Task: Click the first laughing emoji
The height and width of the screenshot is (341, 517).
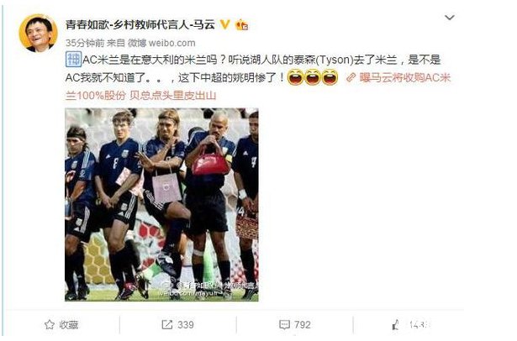Action: point(295,78)
